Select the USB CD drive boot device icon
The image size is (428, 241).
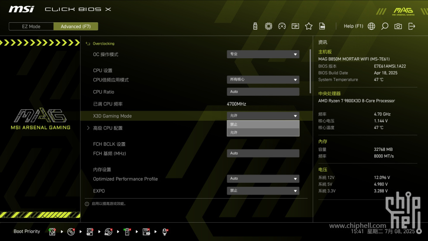(x=109, y=232)
